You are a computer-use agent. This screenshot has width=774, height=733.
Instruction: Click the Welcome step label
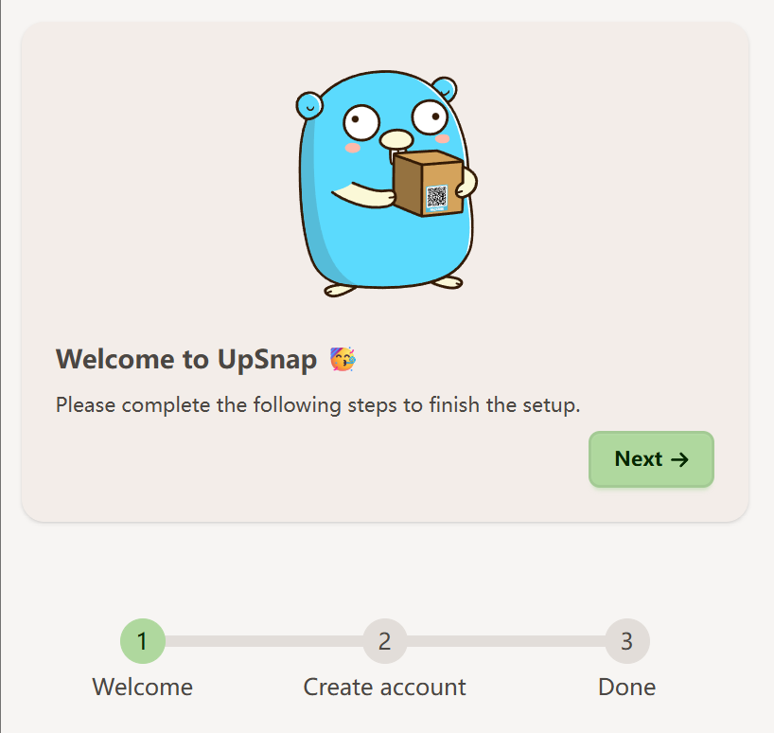[143, 687]
